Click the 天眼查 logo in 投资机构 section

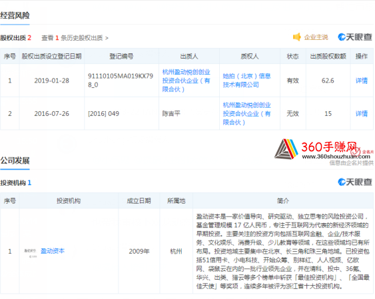pyautogui.click(x=355, y=182)
